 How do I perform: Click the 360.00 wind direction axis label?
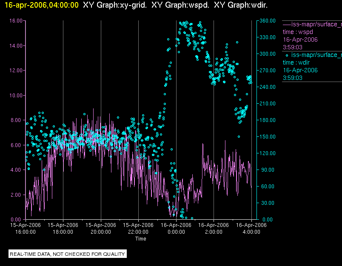coord(268,21)
